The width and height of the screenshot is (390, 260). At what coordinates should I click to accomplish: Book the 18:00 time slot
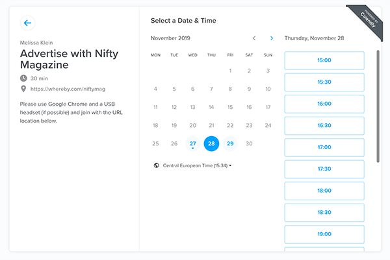324,191
